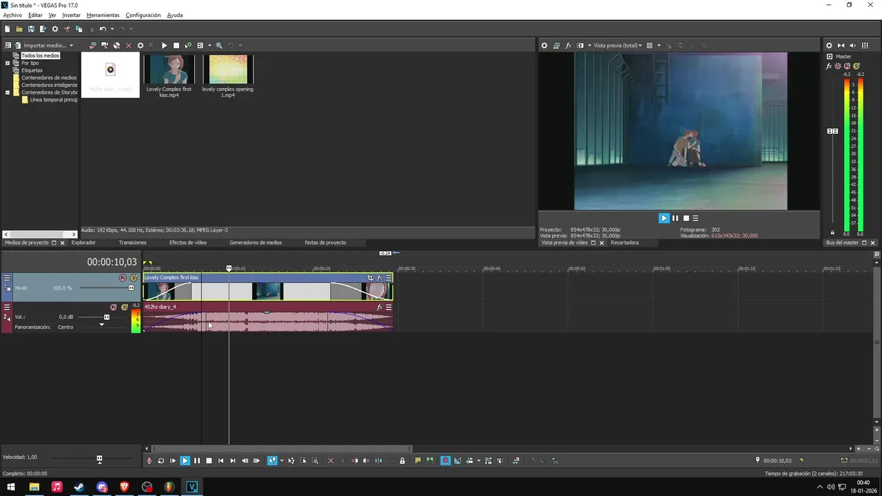This screenshot has height=496, width=882.
Task: Select Etiquetas in media tree
Action: click(32, 70)
